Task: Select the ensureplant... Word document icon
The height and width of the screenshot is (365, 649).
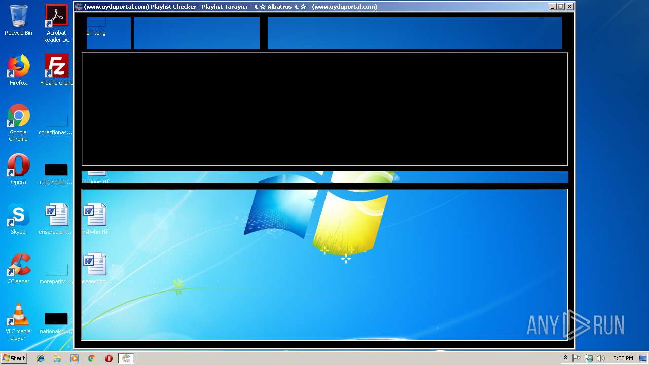Action: coord(56,219)
